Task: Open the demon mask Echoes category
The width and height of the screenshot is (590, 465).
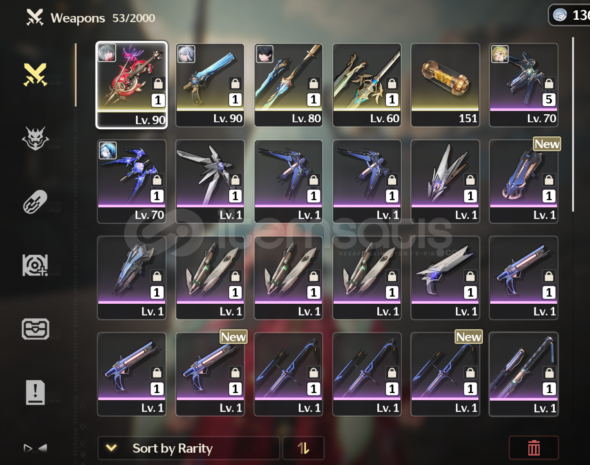Action: pyautogui.click(x=35, y=139)
